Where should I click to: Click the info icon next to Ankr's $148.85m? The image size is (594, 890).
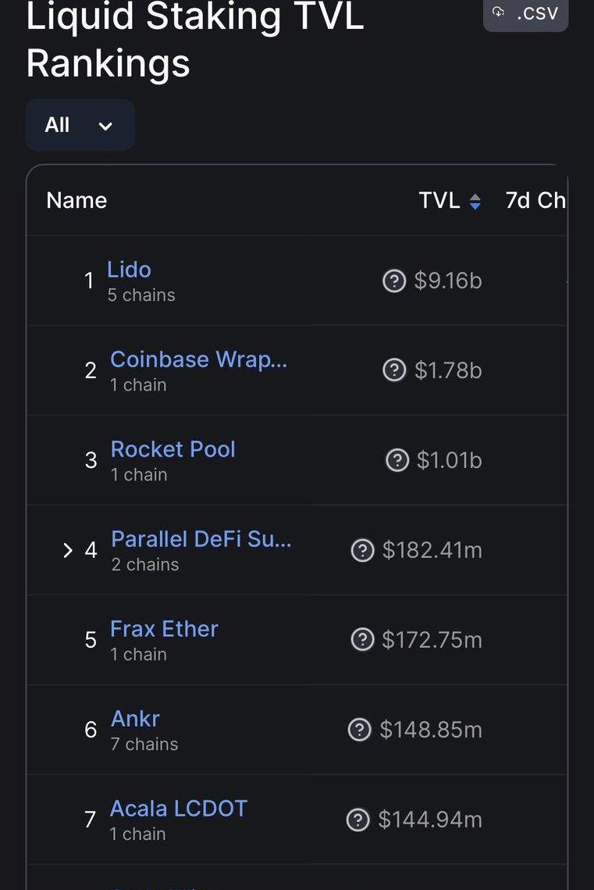(359, 730)
